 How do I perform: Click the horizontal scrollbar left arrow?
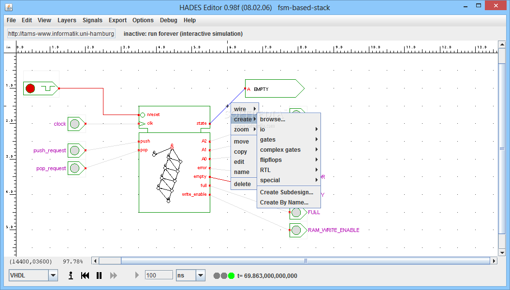pos(95,261)
